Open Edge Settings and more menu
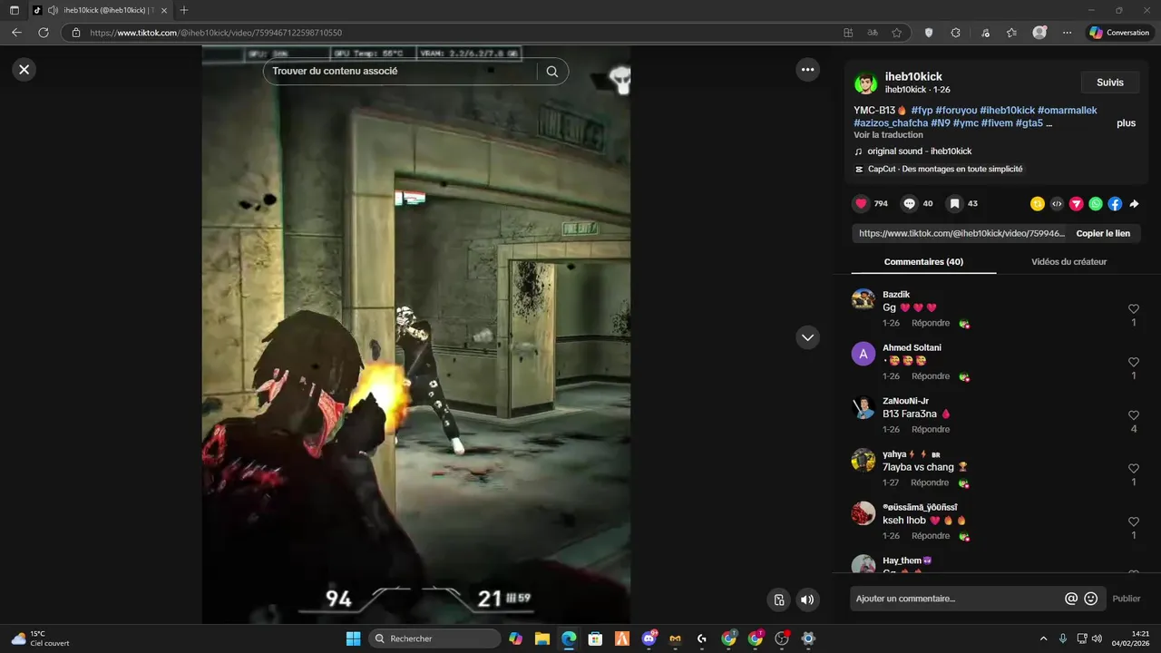 coord(1067,33)
